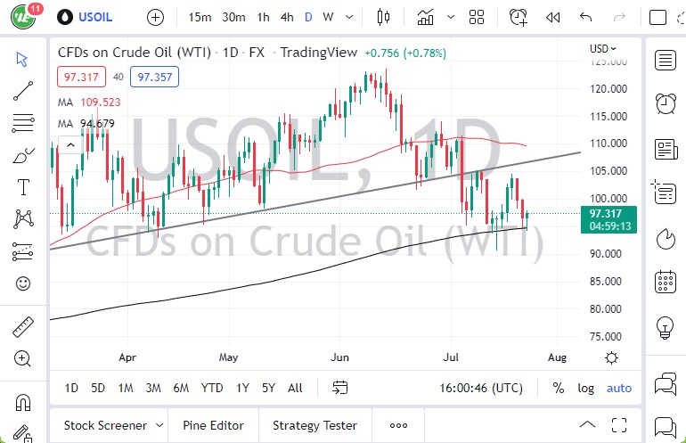The image size is (686, 443).
Task: Open the go to date calendar
Action: click(340, 388)
